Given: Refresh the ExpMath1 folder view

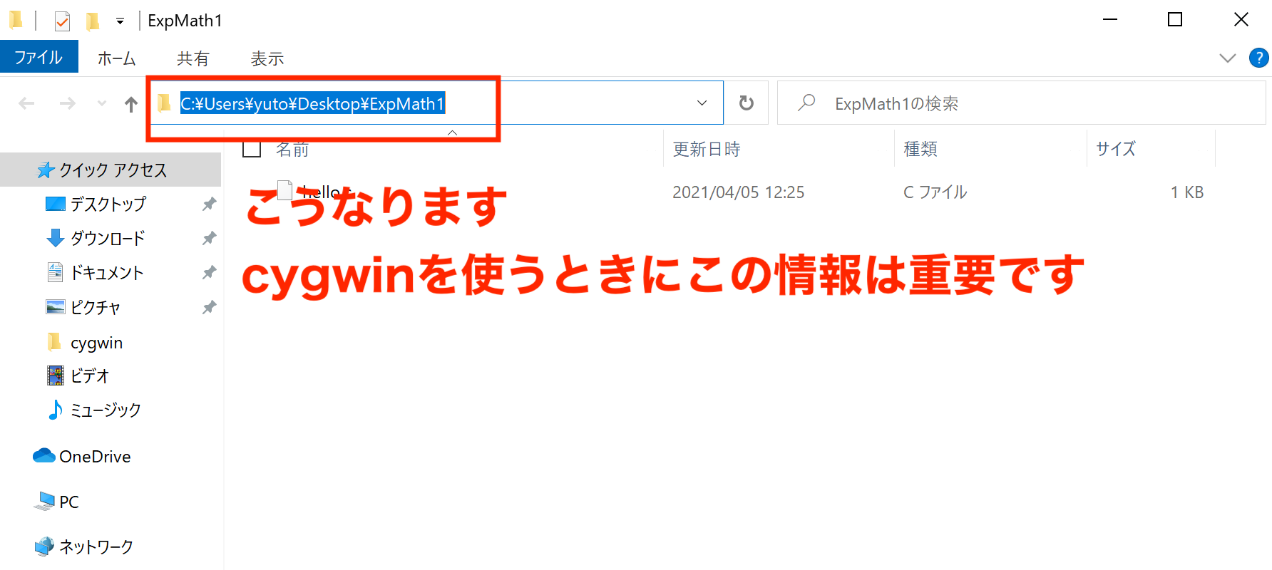Looking at the screenshot, I should [747, 103].
